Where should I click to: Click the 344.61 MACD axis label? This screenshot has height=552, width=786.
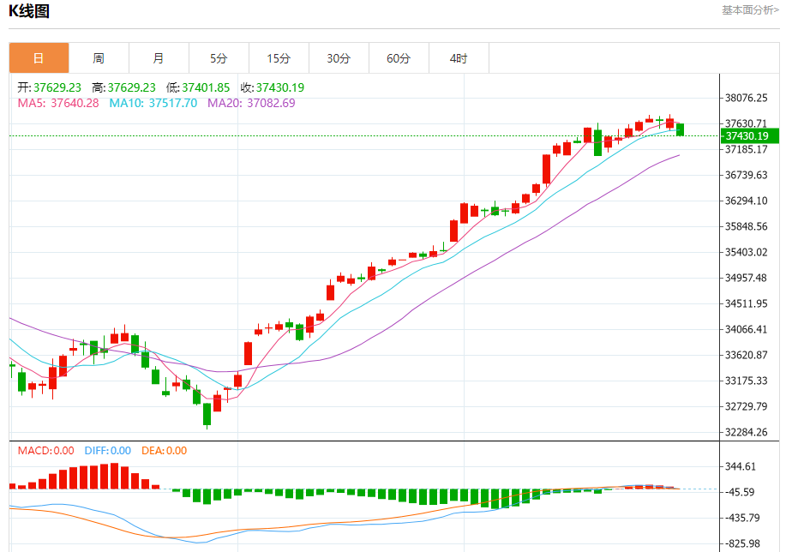(740, 467)
